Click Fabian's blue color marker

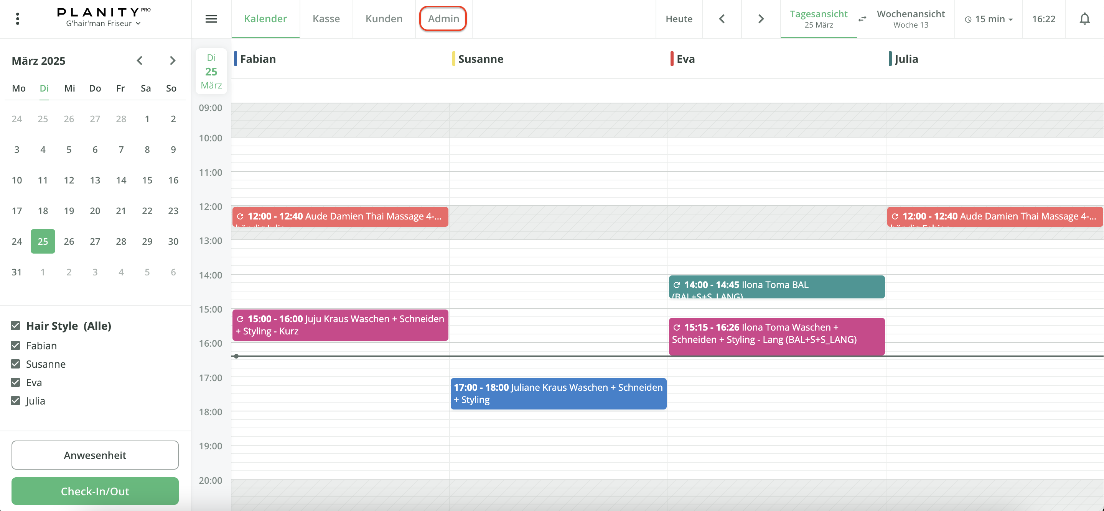click(235, 59)
